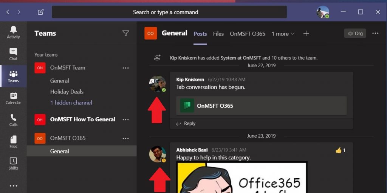Go back with the left arrow
Image resolution: width=387 pixels, height=193 pixels.
click(8, 12)
